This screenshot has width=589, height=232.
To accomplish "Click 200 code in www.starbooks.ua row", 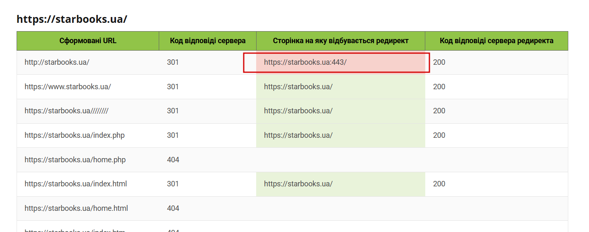I will [x=439, y=87].
